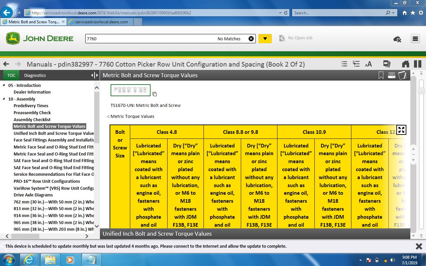Enlarge the TS1670 image with copy icon

(x=155, y=94)
